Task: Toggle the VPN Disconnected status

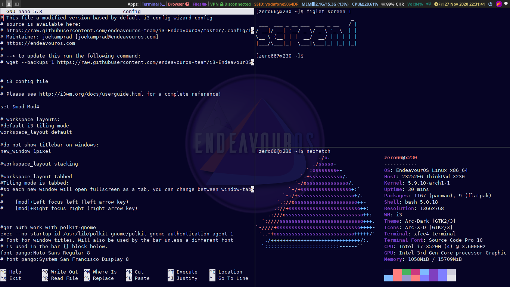Action: click(230, 4)
